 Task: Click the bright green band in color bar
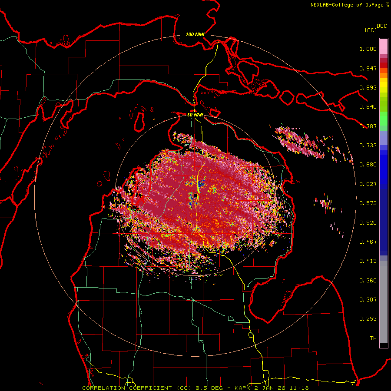[384, 119]
